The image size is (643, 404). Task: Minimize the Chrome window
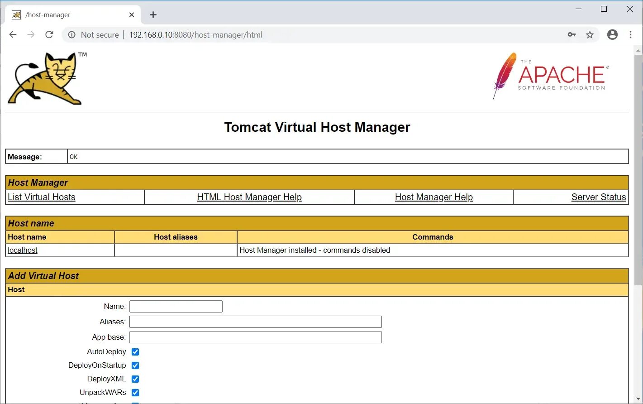[x=578, y=9]
